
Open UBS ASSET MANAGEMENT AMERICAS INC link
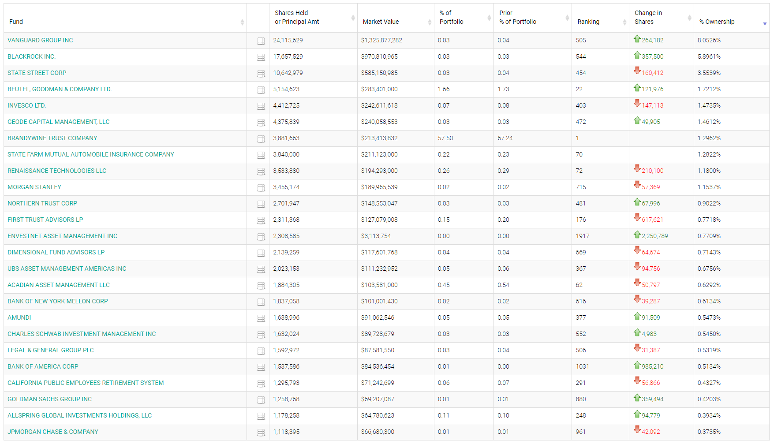[x=67, y=269]
